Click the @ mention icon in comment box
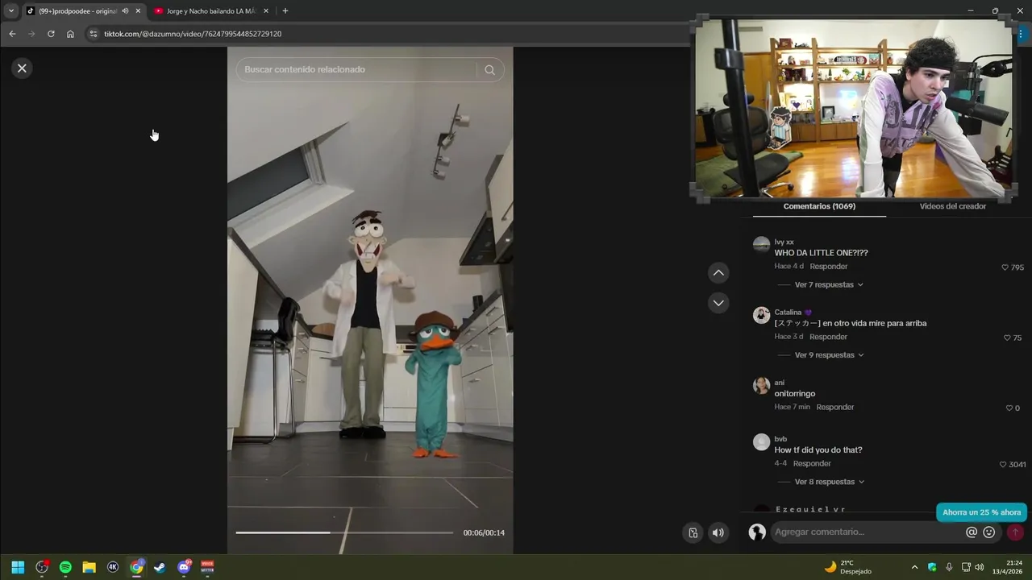Viewport: 1032px width, 580px height. (x=972, y=532)
